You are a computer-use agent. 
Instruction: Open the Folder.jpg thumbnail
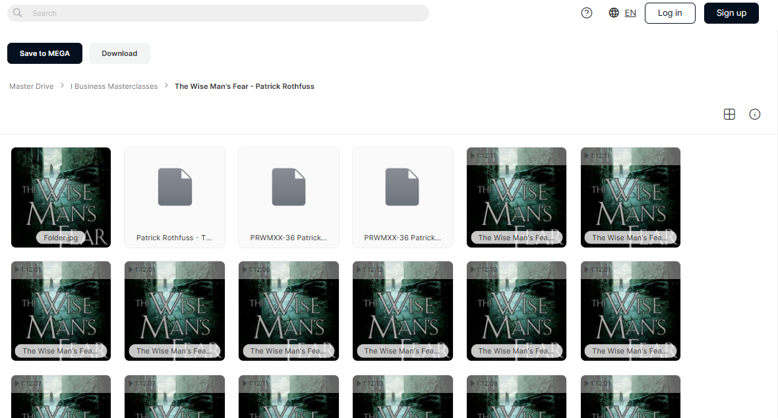pyautogui.click(x=61, y=197)
